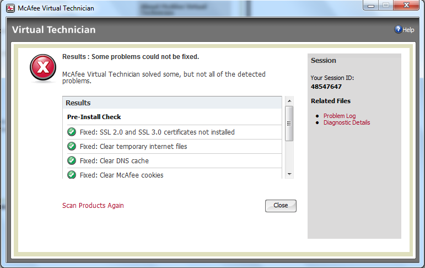Click green check beside Clear McAfee cookies
Image resolution: width=425 pixels, height=268 pixels.
(x=72, y=174)
